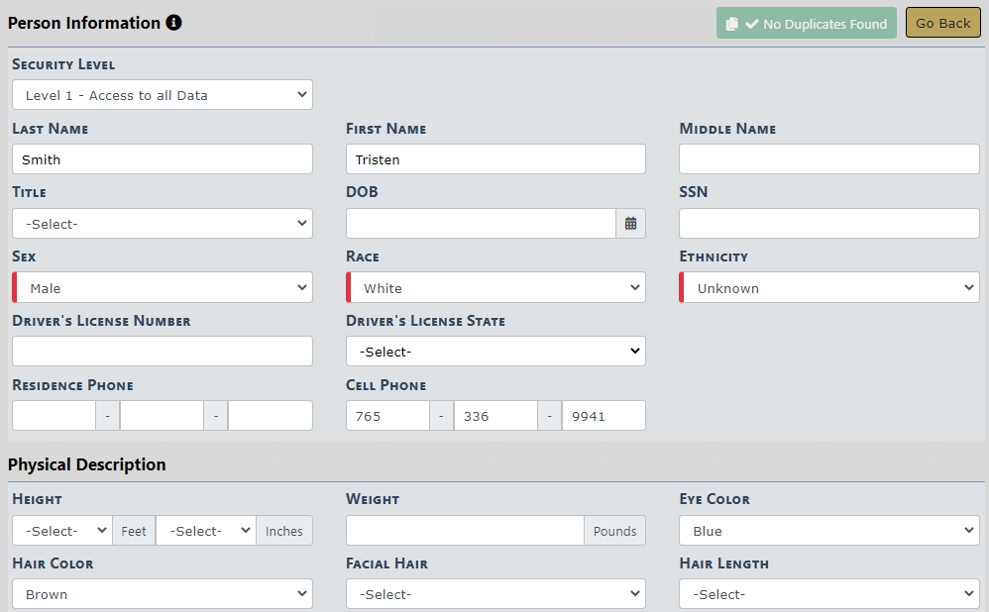
Task: Open the Hair Length dropdown
Action: point(829,594)
